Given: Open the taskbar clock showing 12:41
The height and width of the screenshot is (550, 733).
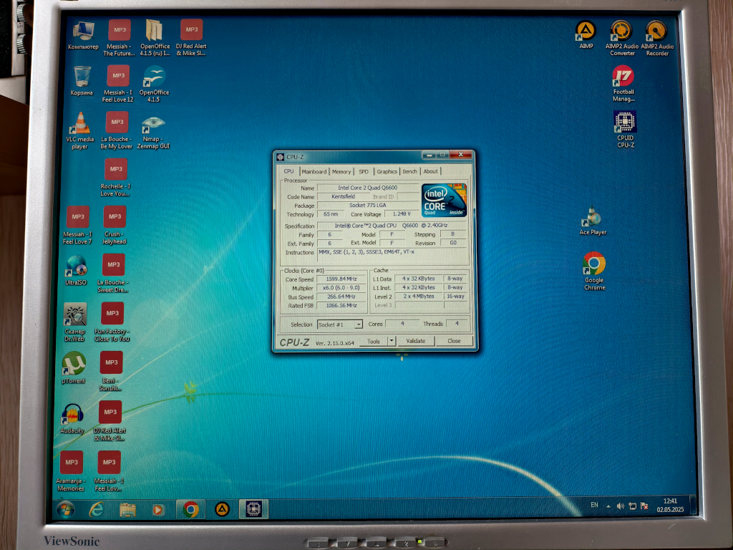Looking at the screenshot, I should [670, 505].
